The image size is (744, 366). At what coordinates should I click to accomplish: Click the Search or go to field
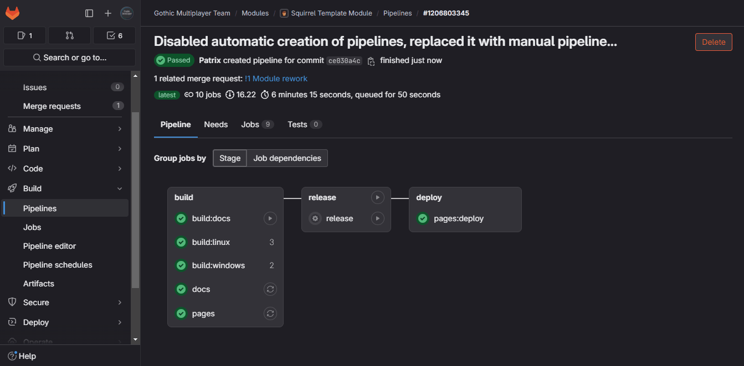point(69,57)
